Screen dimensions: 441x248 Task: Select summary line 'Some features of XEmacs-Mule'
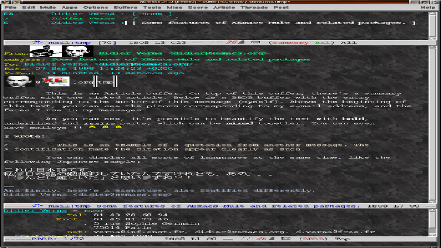point(209,23)
